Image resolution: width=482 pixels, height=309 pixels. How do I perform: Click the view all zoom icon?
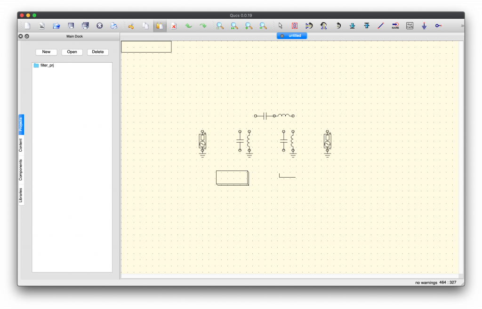click(220, 26)
